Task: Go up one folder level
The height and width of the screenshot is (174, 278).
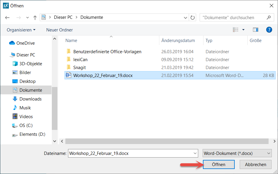Action: tap(35, 18)
